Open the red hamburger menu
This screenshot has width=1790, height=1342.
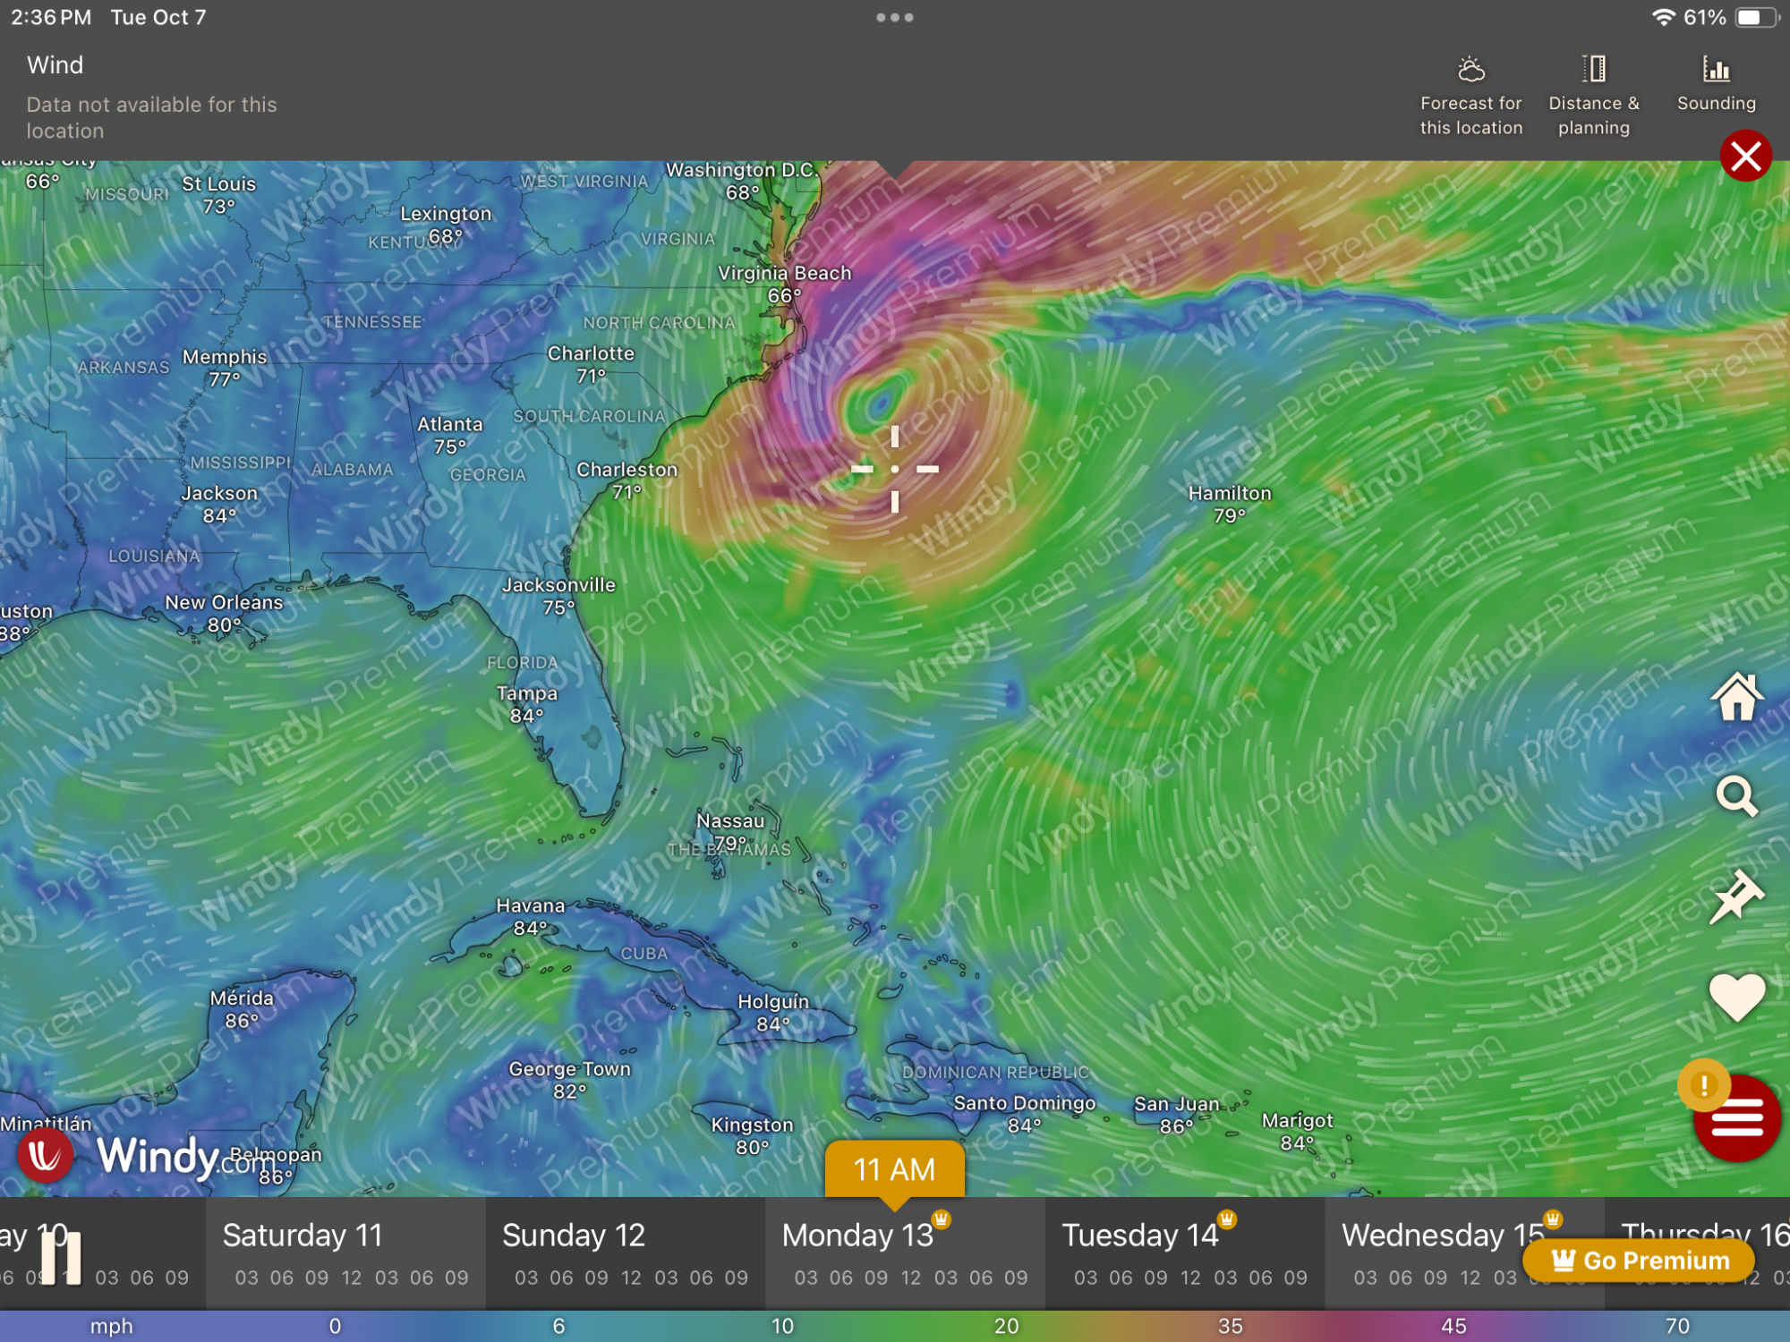(x=1738, y=1122)
